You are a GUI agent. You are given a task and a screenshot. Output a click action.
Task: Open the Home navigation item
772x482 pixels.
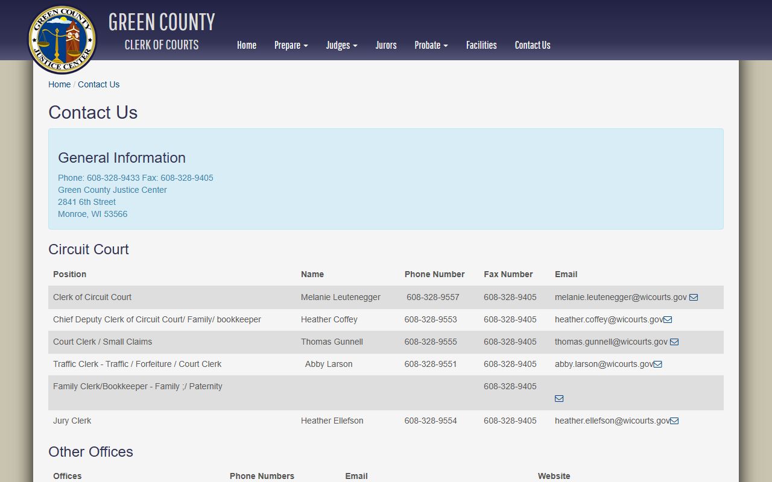(x=247, y=45)
